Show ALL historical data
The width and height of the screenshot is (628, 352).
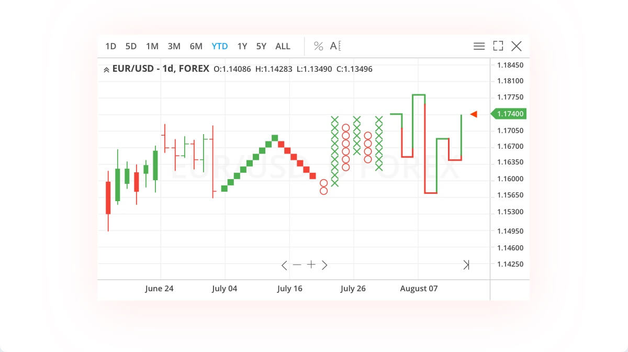pyautogui.click(x=283, y=46)
